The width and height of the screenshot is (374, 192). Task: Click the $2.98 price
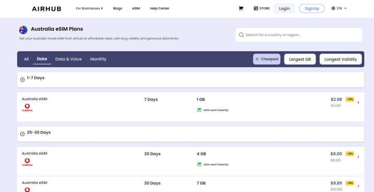click(336, 99)
